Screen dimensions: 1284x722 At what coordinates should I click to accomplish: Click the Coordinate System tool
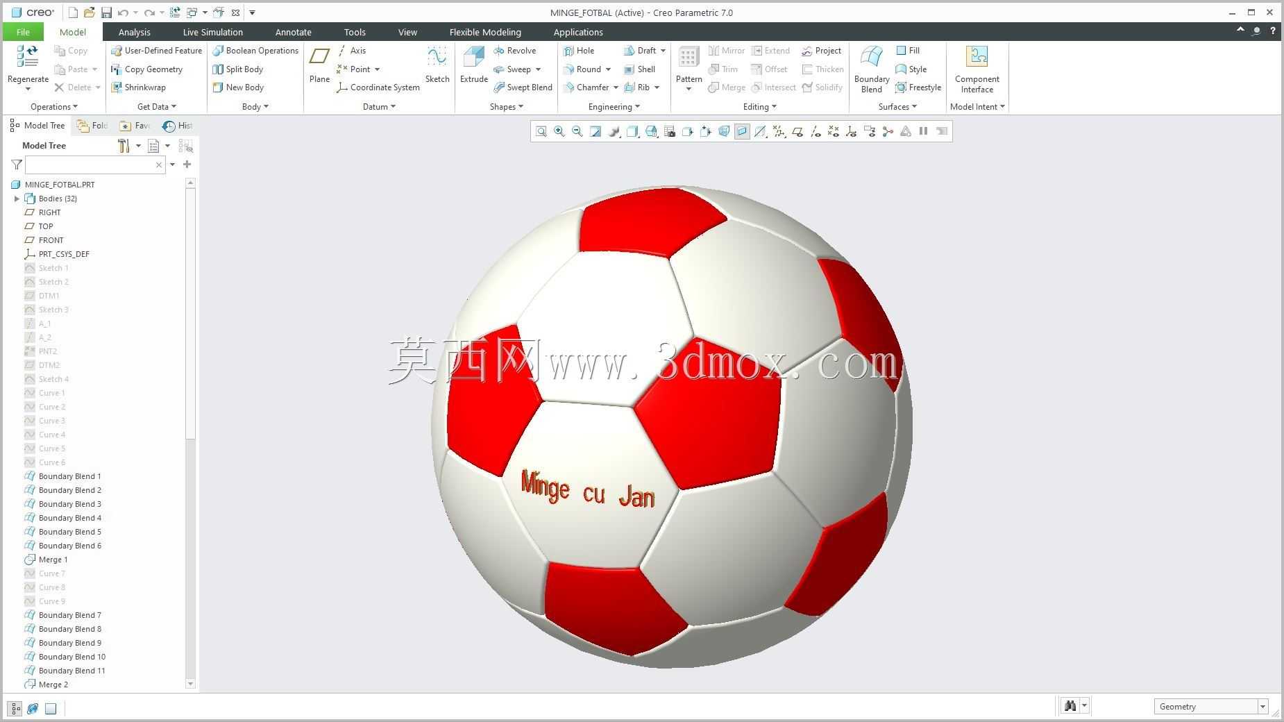tap(378, 87)
